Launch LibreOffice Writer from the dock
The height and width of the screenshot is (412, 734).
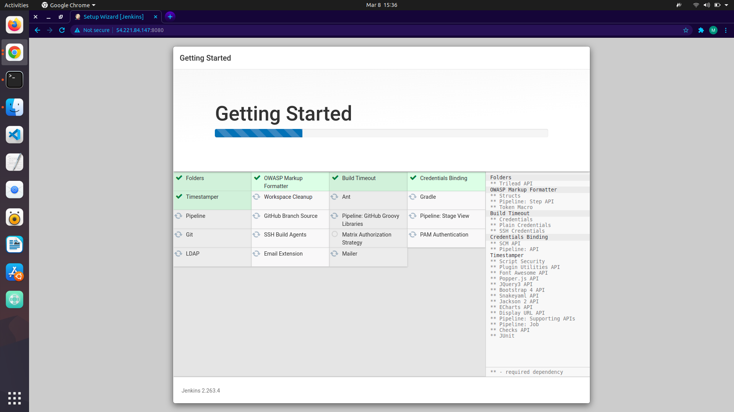point(15,245)
